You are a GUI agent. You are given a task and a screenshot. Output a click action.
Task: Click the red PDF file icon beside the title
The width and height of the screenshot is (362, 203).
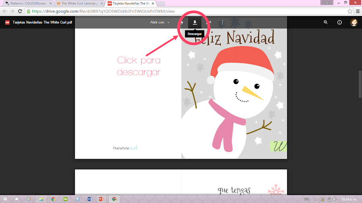7,22
